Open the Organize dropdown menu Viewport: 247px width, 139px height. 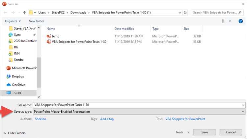pyautogui.click(x=13, y=21)
